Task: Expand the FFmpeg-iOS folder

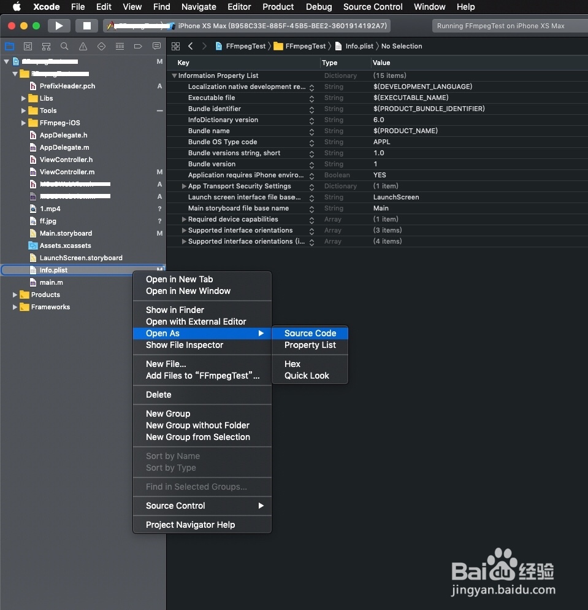Action: tap(23, 123)
